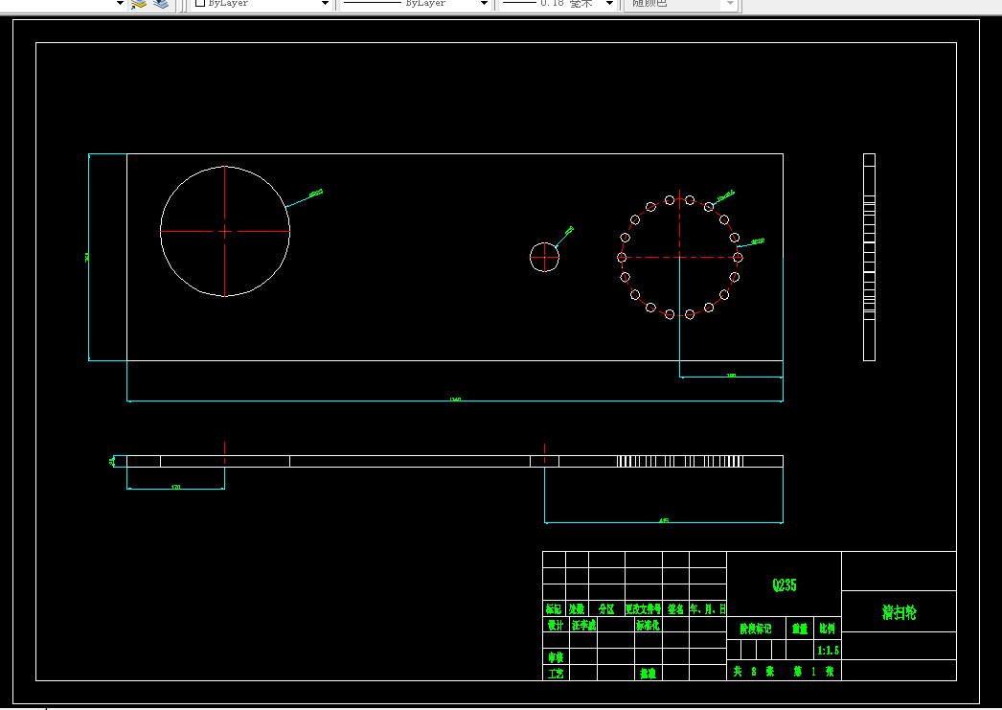Click the 标准化 cell in title block

[x=648, y=625]
